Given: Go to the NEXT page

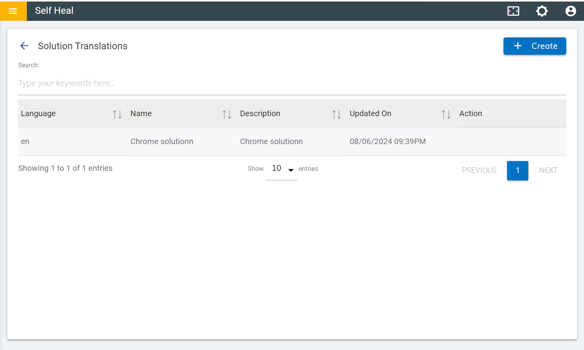Looking at the screenshot, I should pos(548,170).
